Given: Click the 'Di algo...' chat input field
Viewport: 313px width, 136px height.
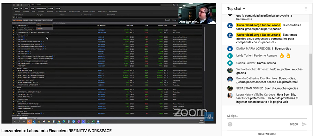Looking at the screenshot, I should pos(262,116).
